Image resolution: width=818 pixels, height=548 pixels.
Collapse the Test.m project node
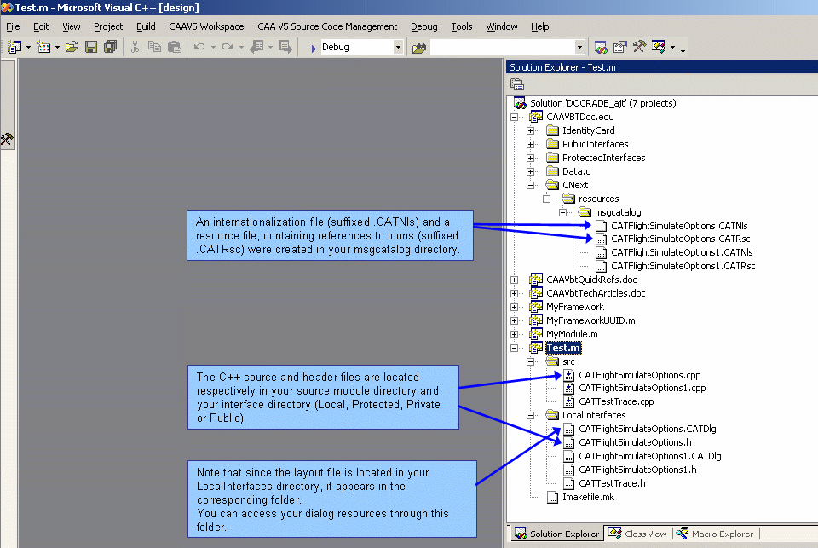pyautogui.click(x=515, y=348)
